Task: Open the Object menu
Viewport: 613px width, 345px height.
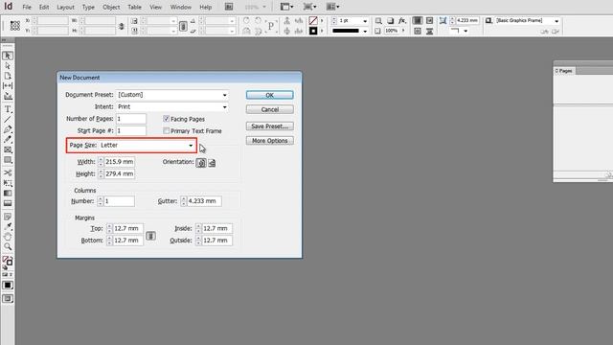Action: (x=111, y=7)
